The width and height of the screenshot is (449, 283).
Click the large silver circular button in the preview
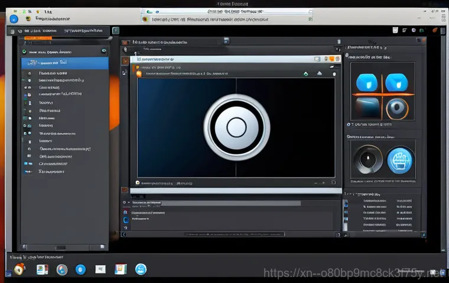(x=236, y=127)
